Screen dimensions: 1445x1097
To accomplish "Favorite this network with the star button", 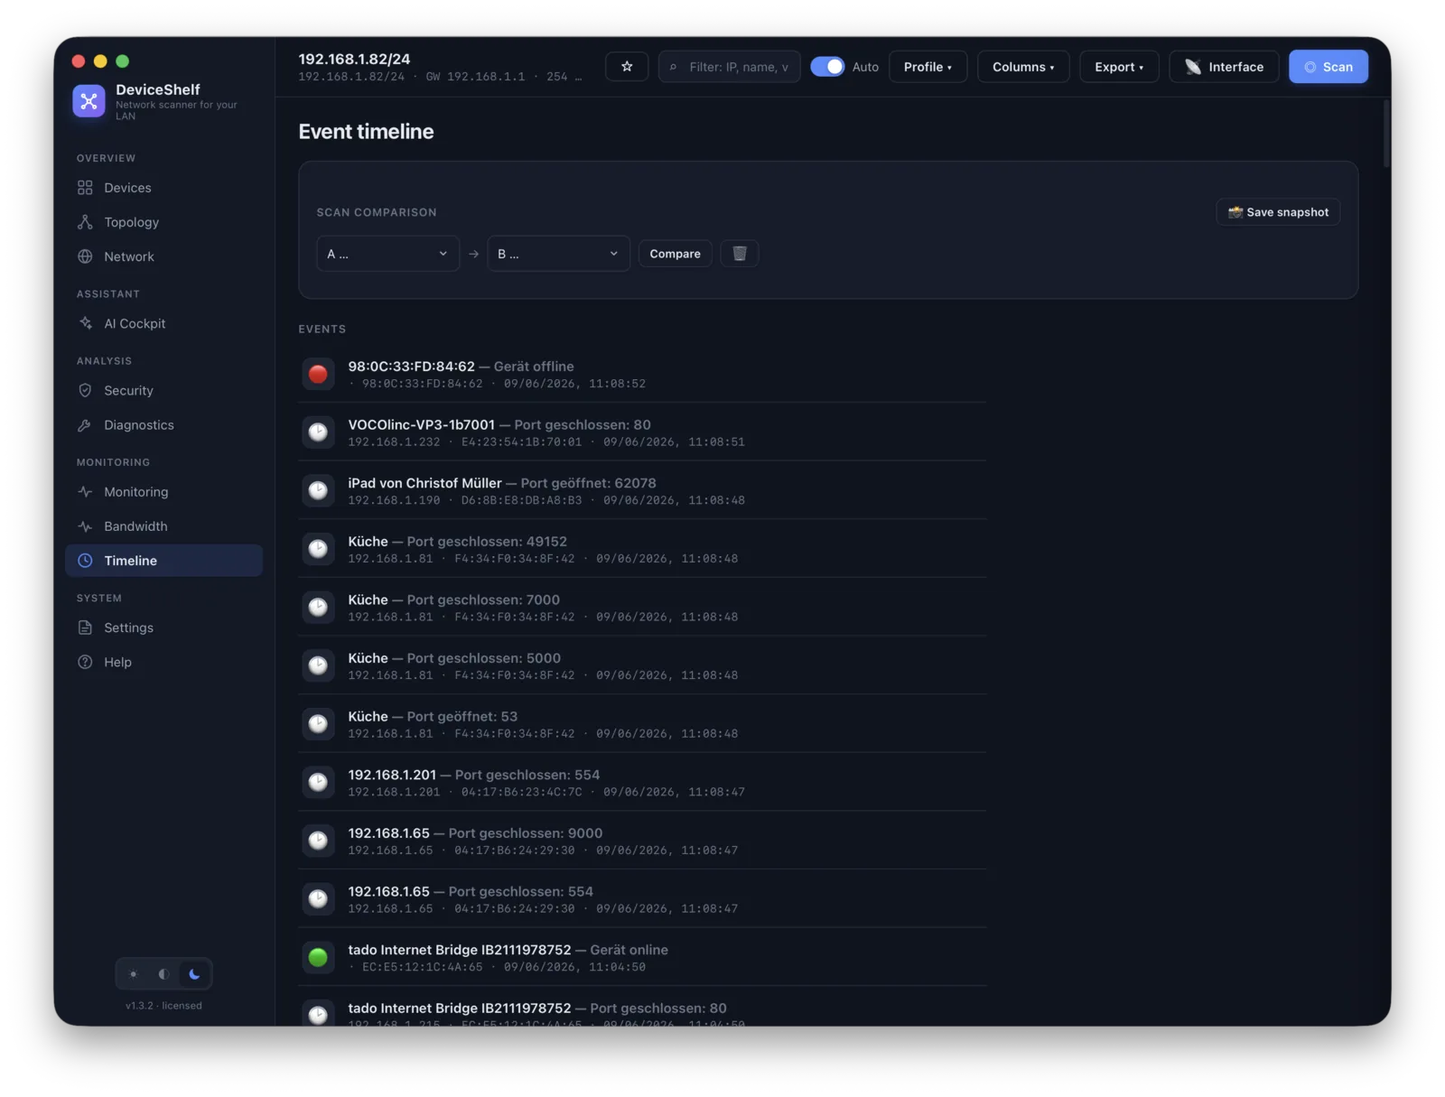I will click(x=627, y=67).
